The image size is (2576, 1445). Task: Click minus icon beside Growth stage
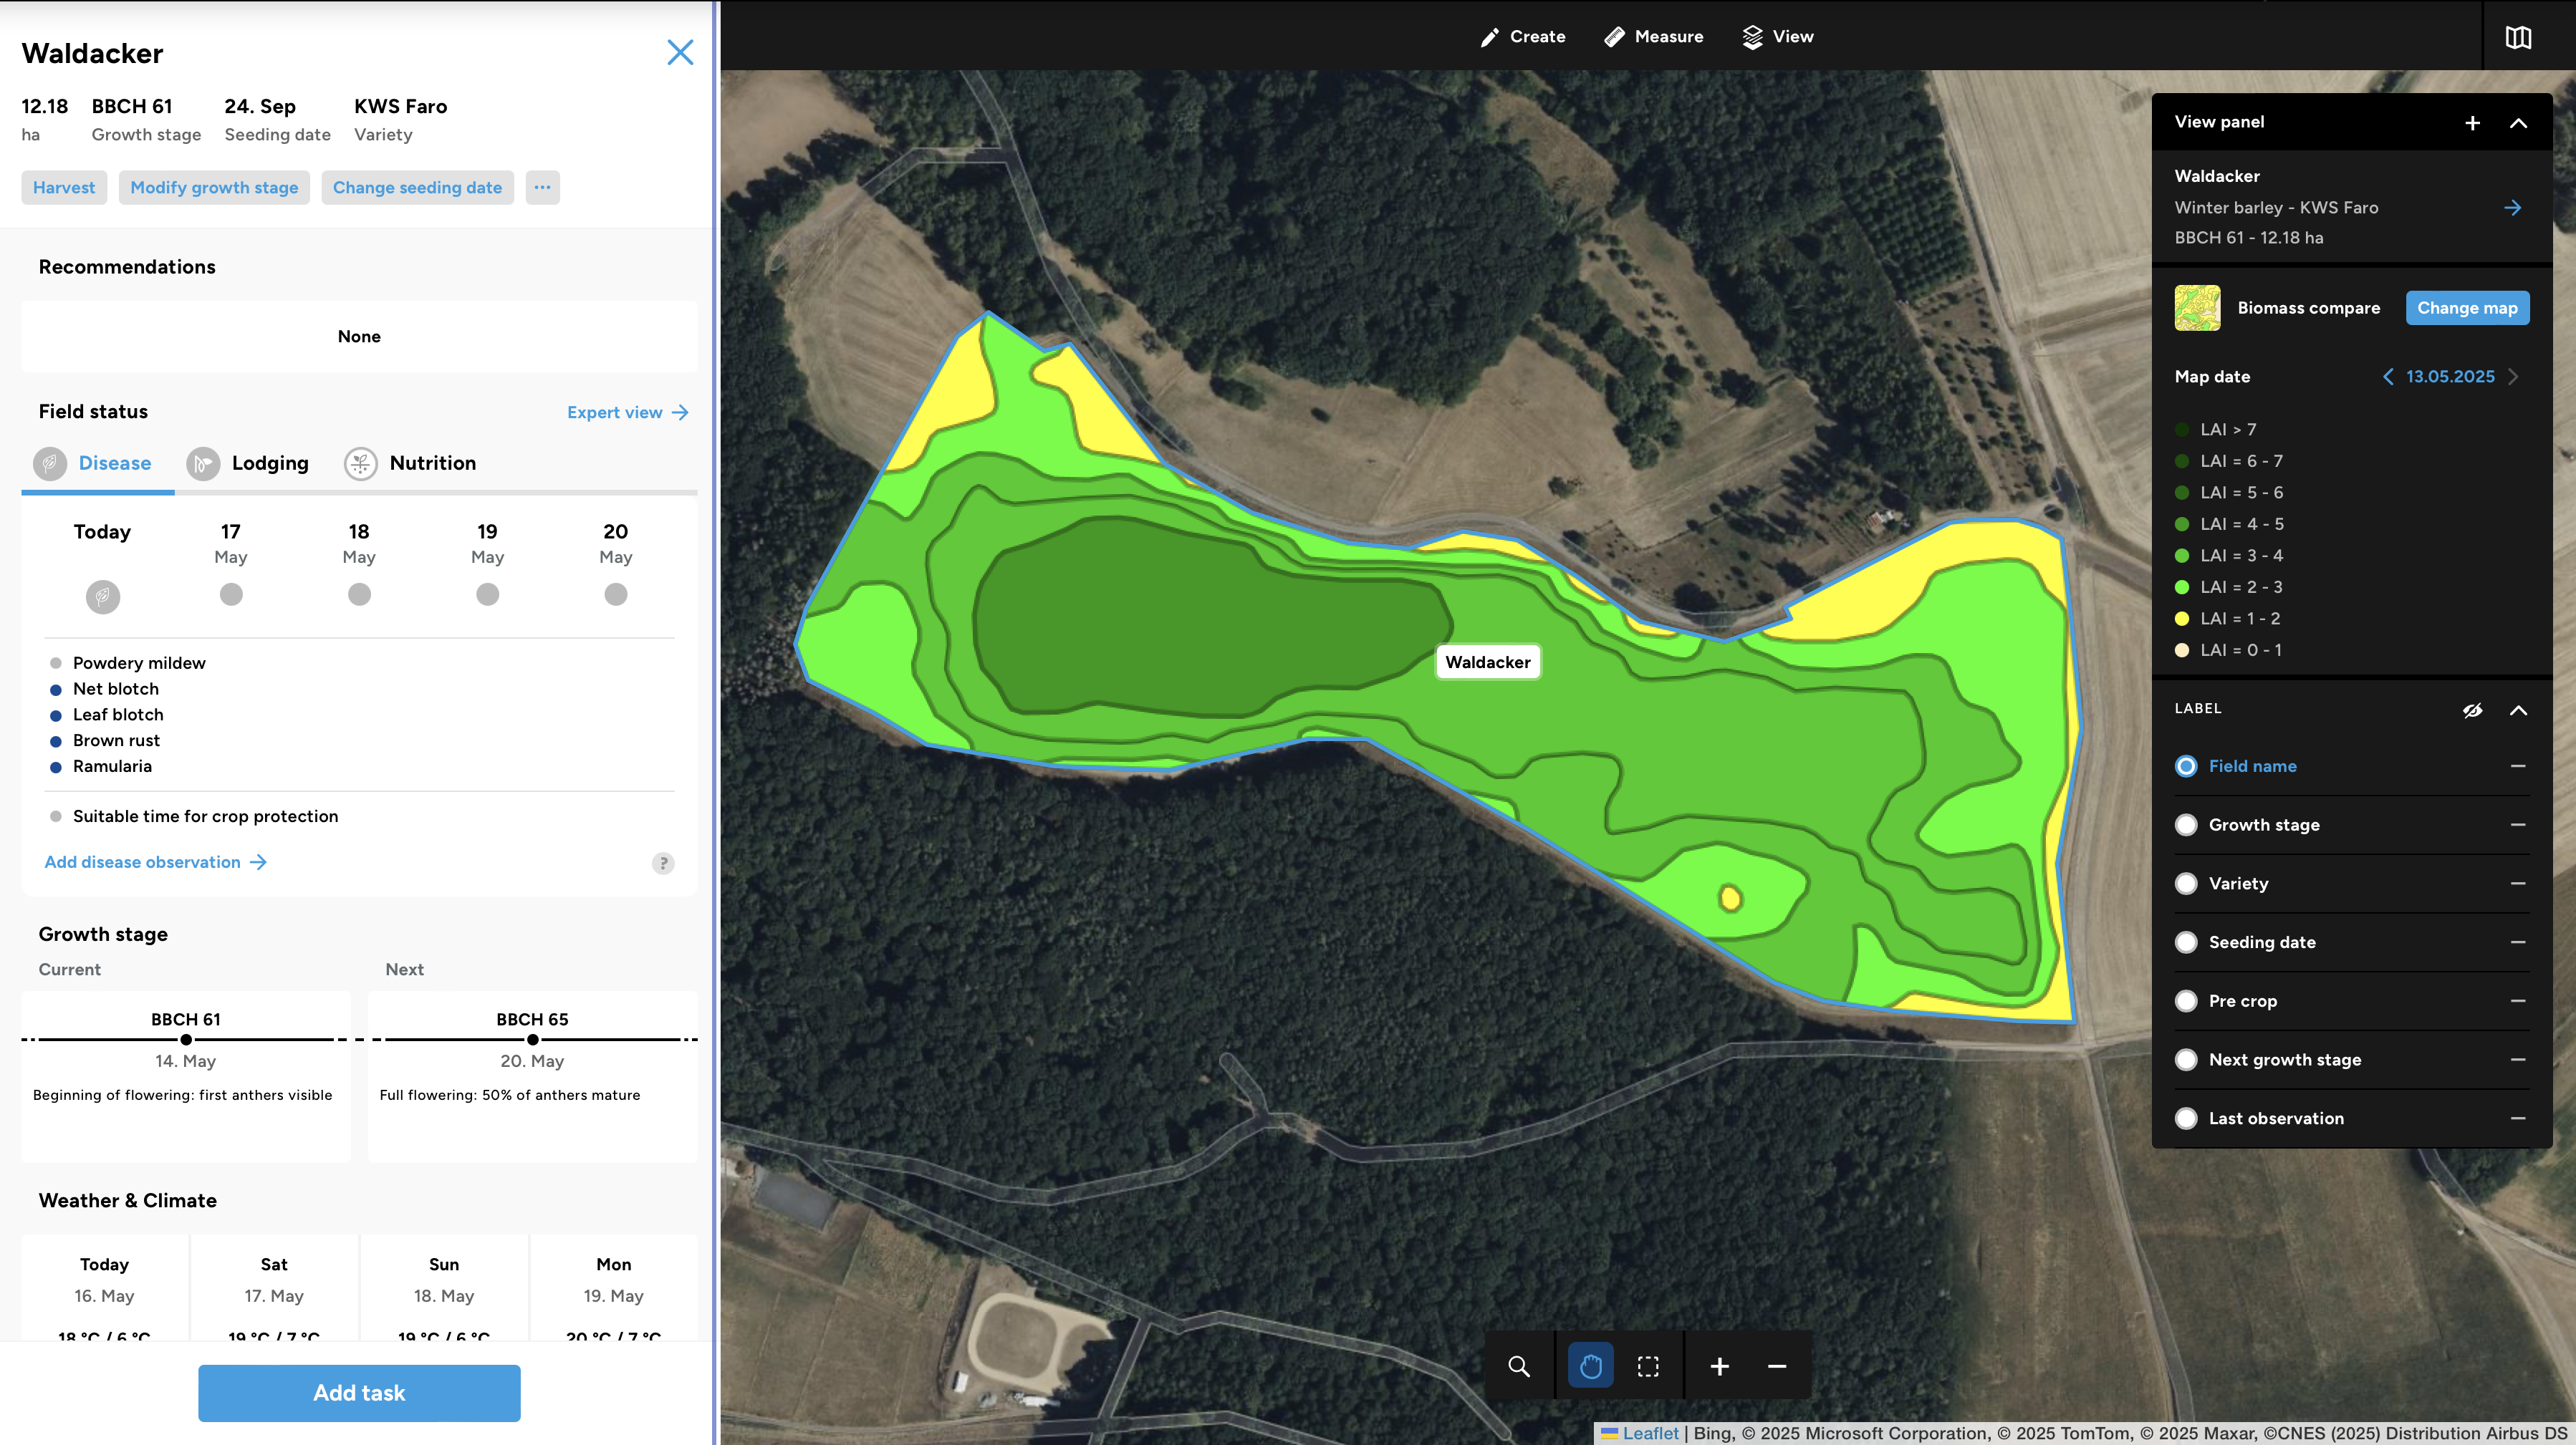point(2517,824)
